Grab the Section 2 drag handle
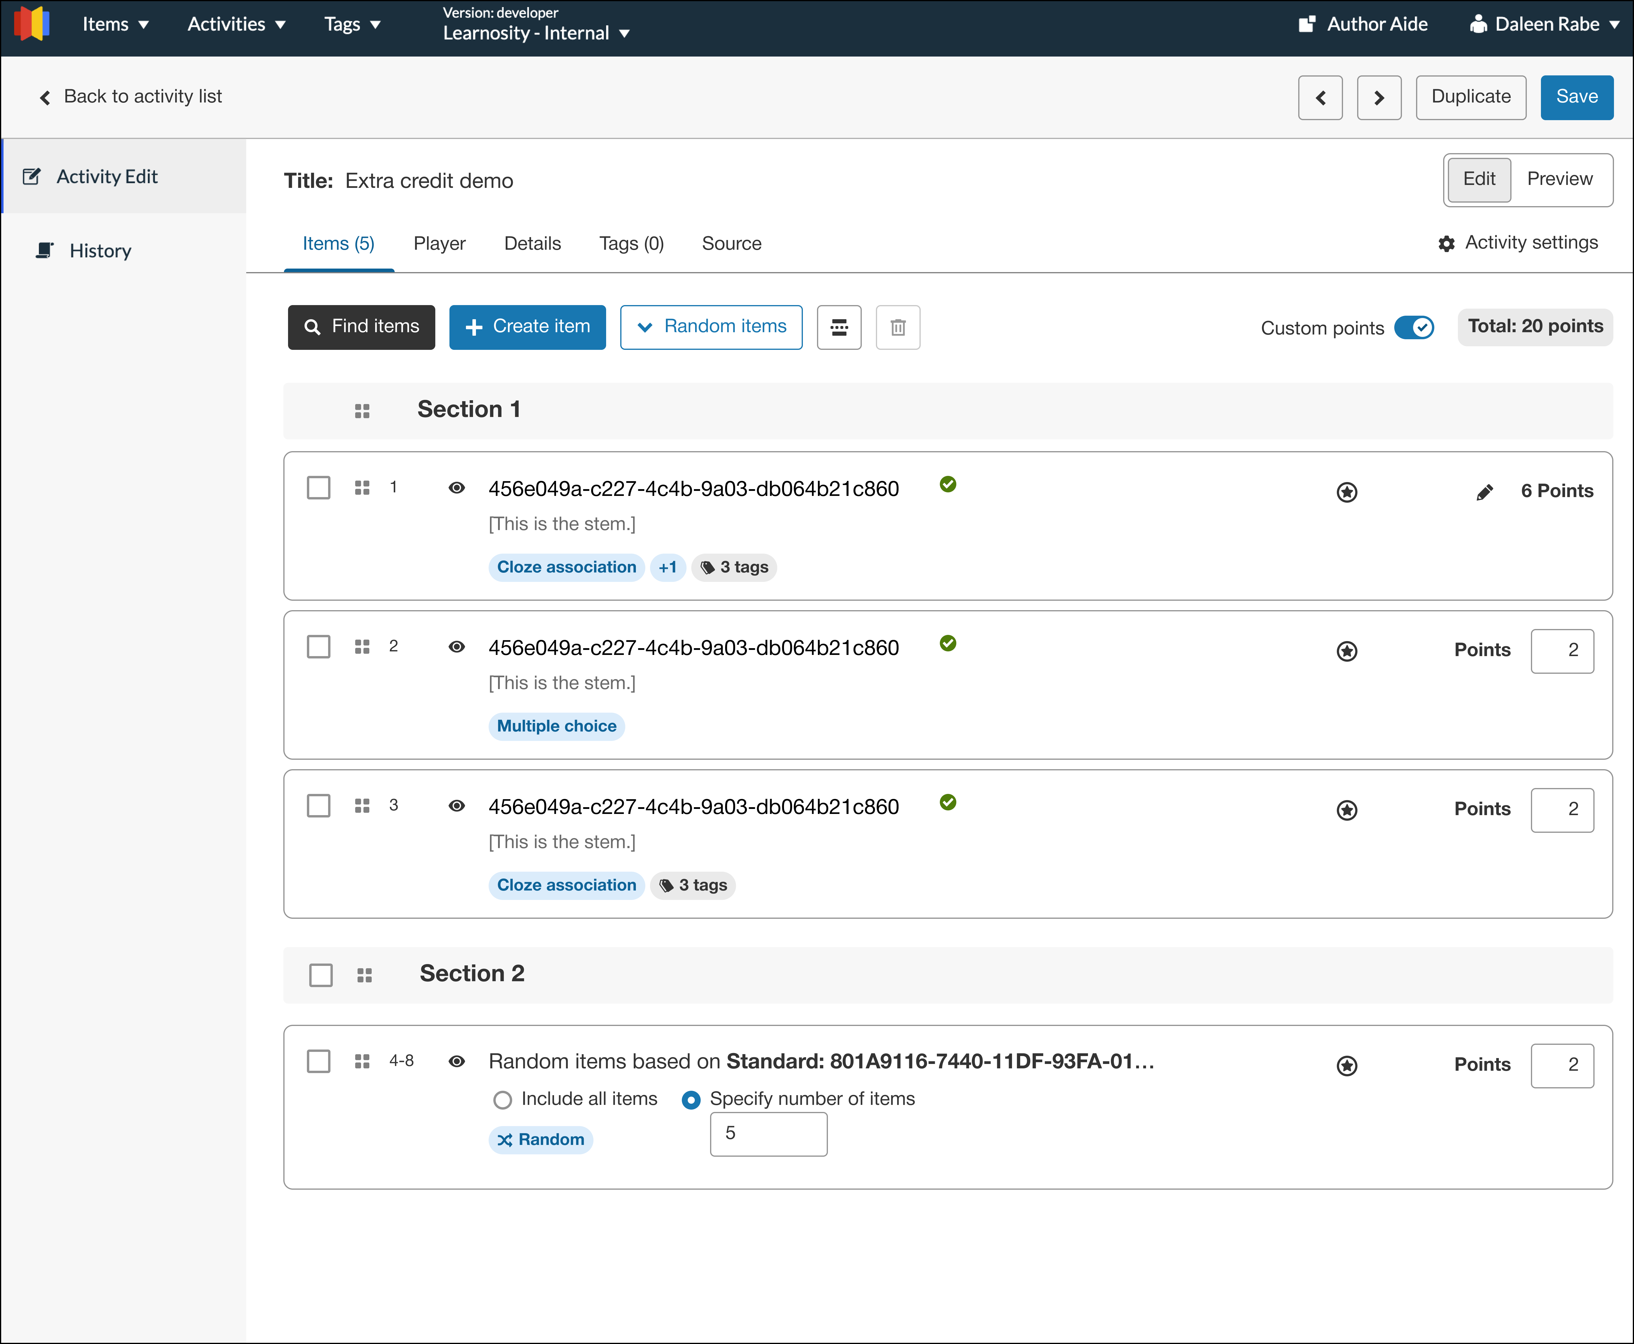1634x1344 pixels. [365, 976]
